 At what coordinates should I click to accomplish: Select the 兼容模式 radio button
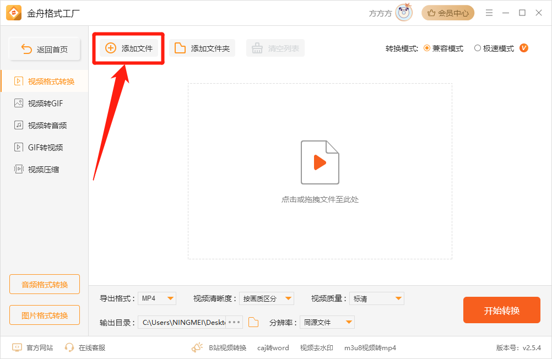427,48
